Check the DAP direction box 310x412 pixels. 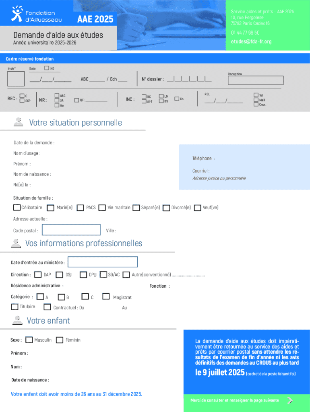pyautogui.click(x=38, y=275)
